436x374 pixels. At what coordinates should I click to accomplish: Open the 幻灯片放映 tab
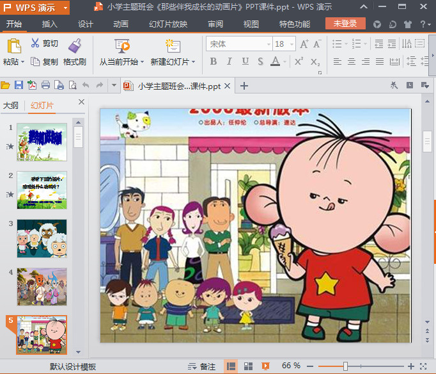click(x=168, y=24)
